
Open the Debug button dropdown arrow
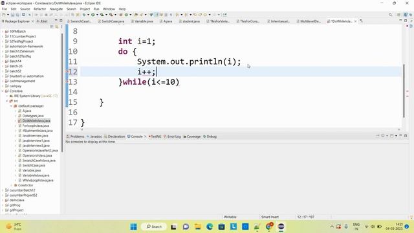click(x=88, y=15)
